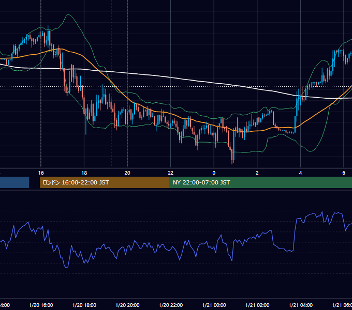The width and height of the screenshot is (352, 310).
Task: Click the NY 22:00-07:00 JST session bar
Action: [260, 182]
